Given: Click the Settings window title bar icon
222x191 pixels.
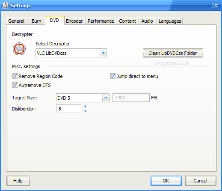Looking at the screenshot, I should coord(6,6).
